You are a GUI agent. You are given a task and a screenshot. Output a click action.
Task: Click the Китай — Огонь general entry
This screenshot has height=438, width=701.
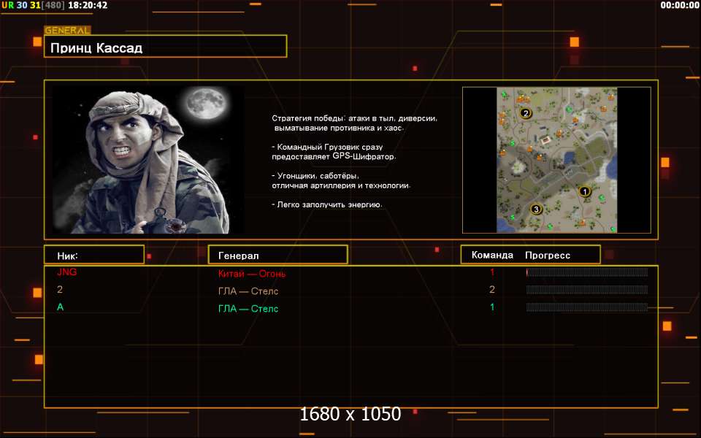tap(252, 274)
